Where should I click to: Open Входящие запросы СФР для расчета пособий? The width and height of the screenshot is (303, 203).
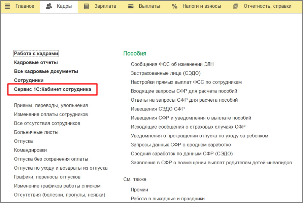[x=184, y=91]
